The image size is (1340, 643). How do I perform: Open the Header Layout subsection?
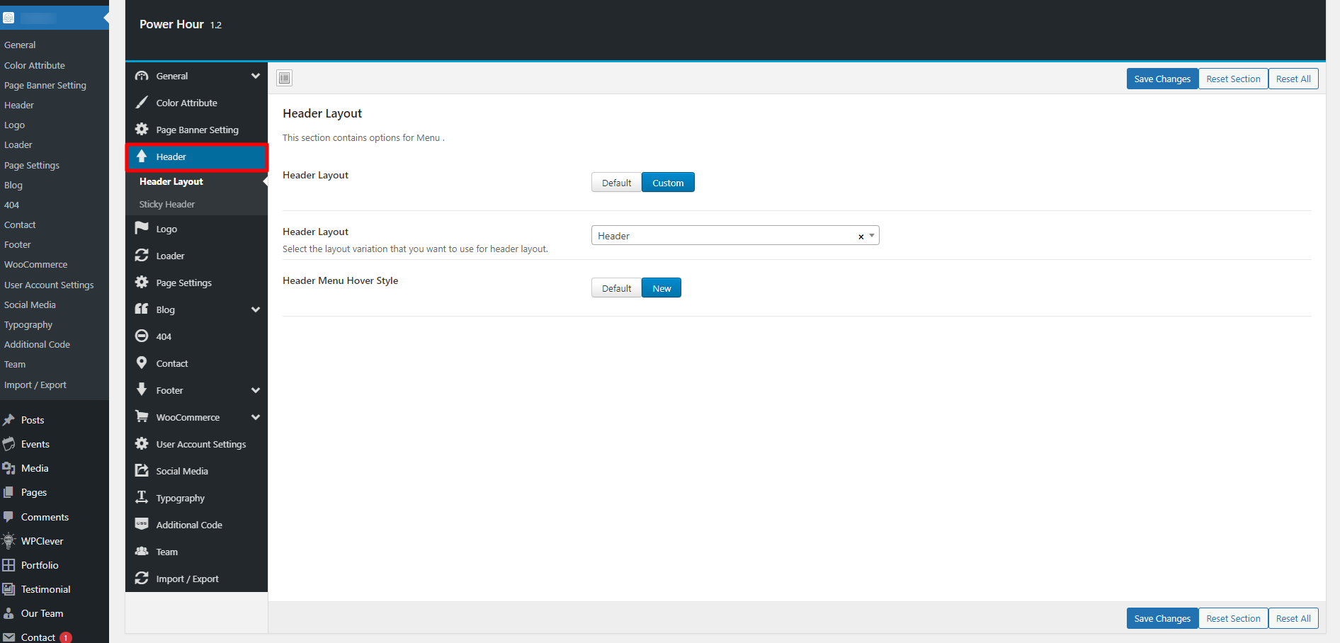tap(171, 181)
